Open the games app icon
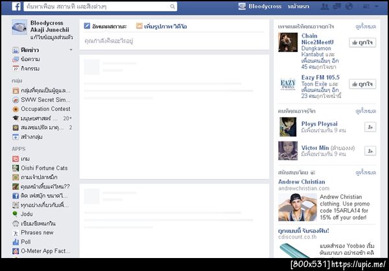389x271 pixels. tap(16, 159)
